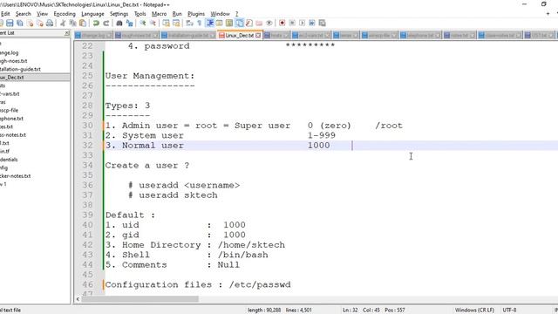Select winscp-file in the Document List
The height and width of the screenshot is (314, 558).
tap(10, 111)
